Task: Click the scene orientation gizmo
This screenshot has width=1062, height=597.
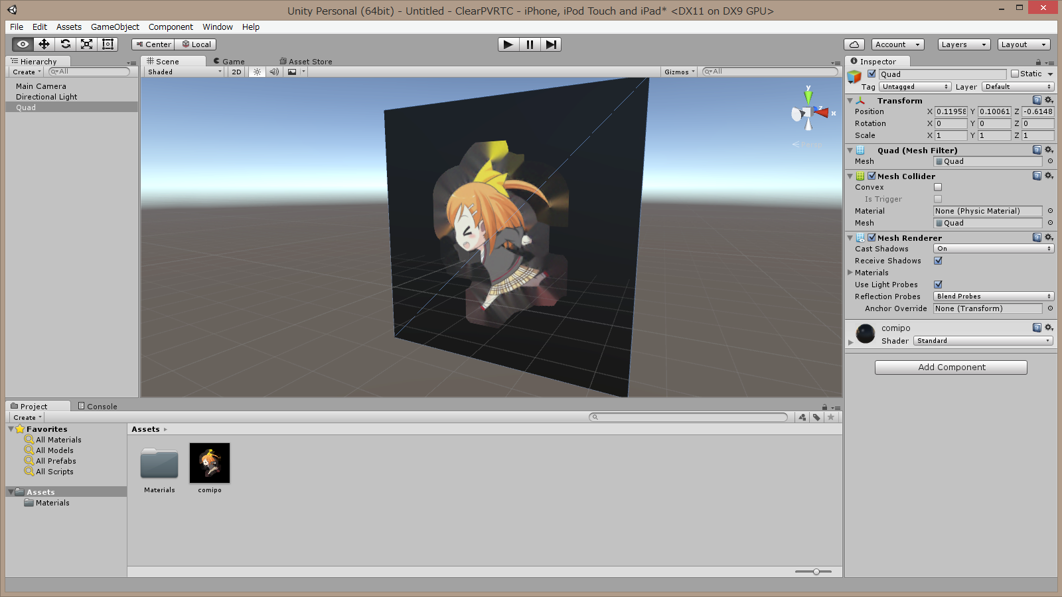Action: coord(808,113)
